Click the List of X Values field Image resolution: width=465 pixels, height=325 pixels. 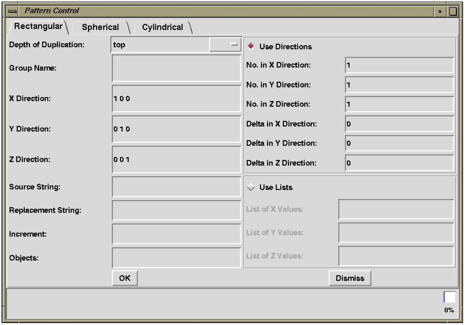coord(396,209)
